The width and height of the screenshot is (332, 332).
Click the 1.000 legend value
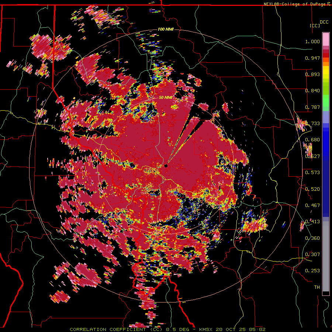pyautogui.click(x=312, y=41)
